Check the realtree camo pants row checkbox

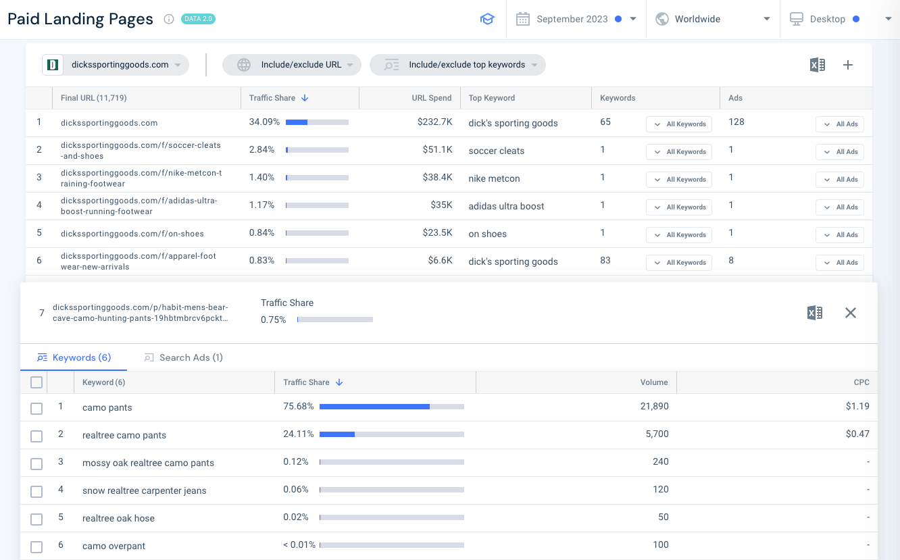[36, 436]
